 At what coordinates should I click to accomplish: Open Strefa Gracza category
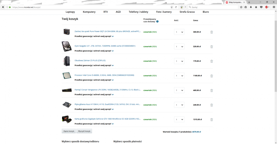click(187, 12)
